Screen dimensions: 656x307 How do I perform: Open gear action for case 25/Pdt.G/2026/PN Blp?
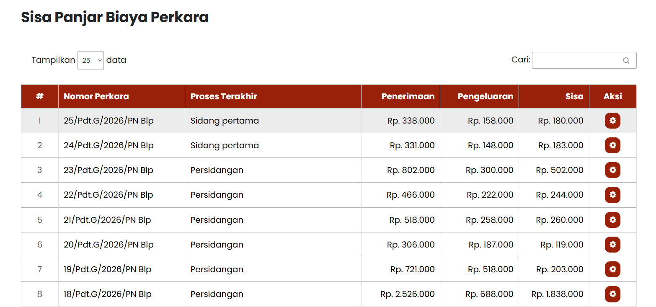click(612, 121)
